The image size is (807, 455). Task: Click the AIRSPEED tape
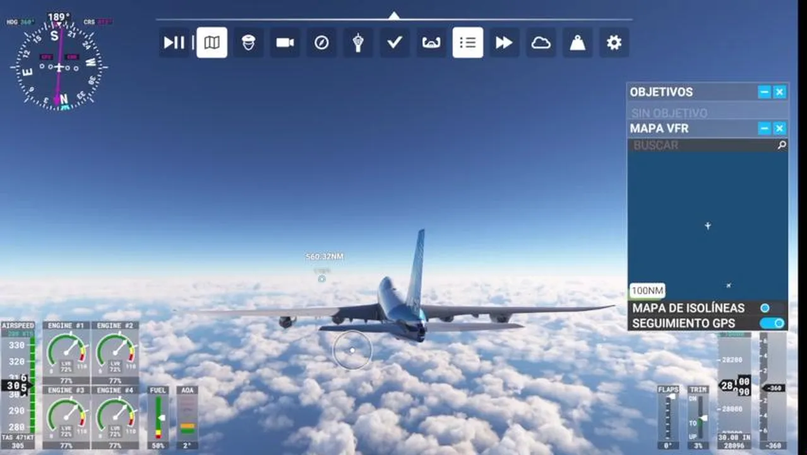coord(18,385)
